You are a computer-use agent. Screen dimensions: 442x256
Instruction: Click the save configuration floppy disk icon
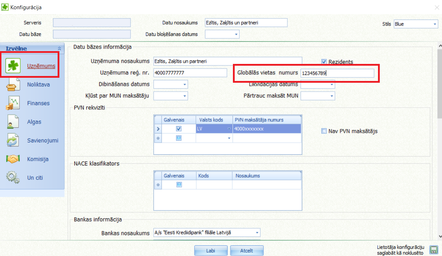click(x=433, y=250)
